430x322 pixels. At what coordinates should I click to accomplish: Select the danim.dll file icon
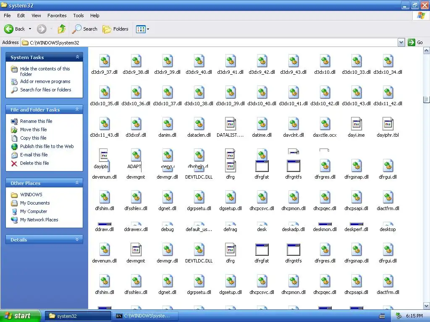[x=168, y=124]
